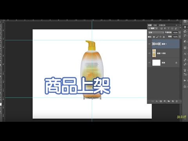188x141 pixels.
Task: Toggle lock transparent pixels
Action: pyautogui.click(x=154, y=37)
